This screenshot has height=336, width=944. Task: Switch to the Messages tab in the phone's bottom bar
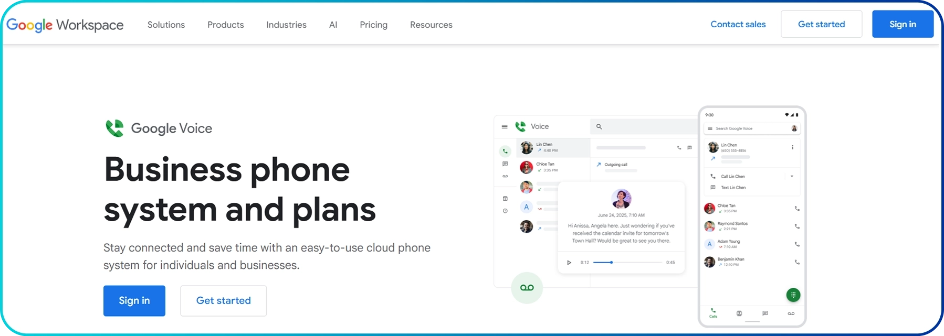(765, 313)
